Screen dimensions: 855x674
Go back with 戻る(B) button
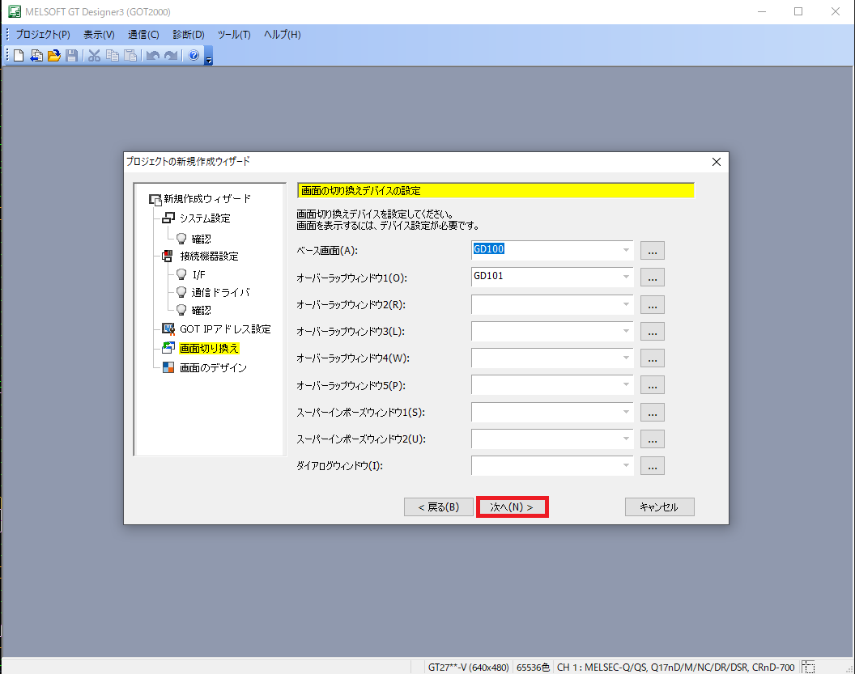(x=438, y=507)
